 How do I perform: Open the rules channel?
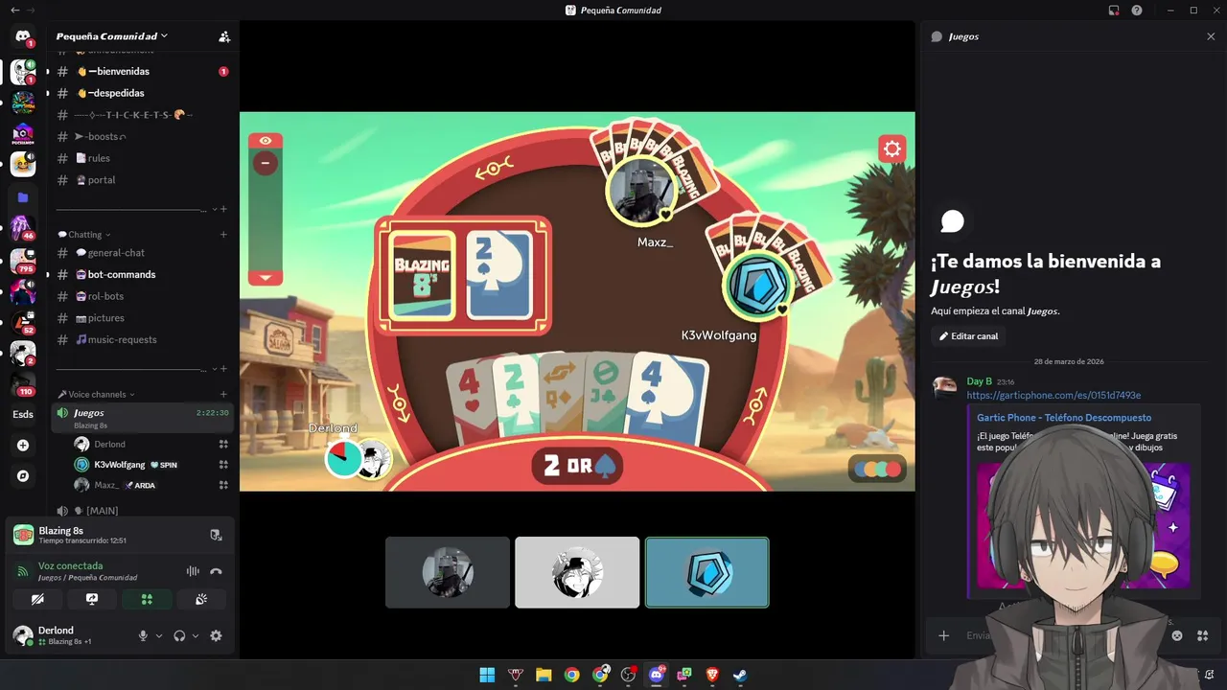click(141, 158)
